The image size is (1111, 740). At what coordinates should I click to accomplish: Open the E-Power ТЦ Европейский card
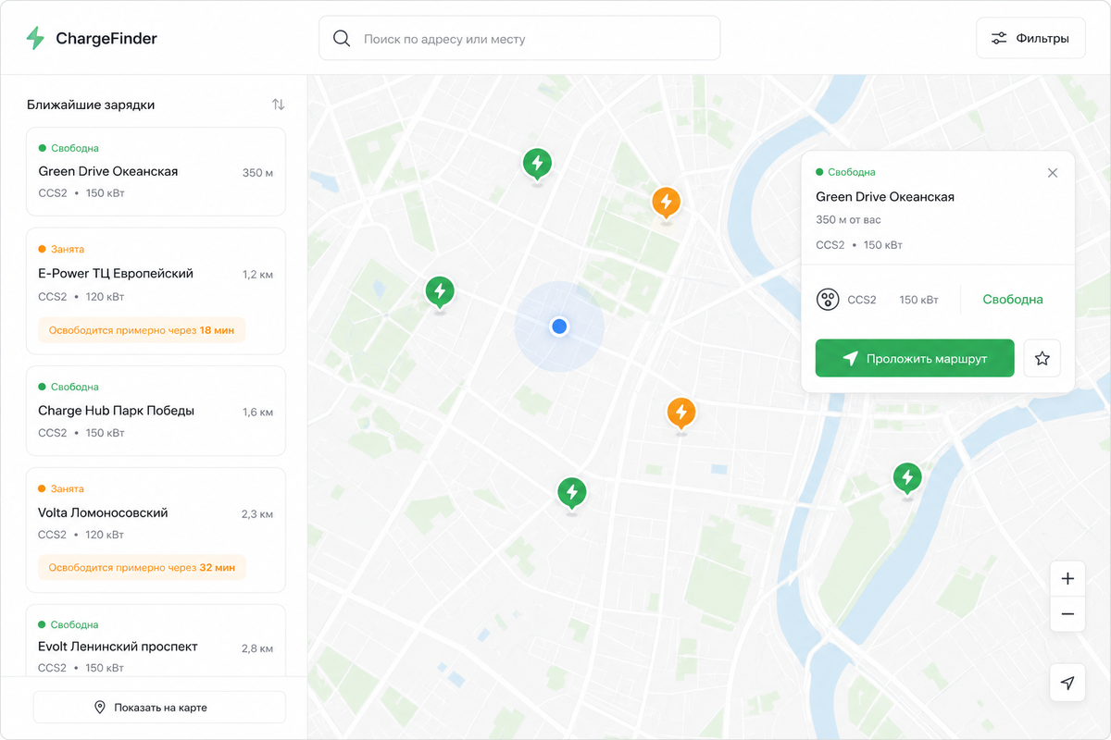click(156, 291)
